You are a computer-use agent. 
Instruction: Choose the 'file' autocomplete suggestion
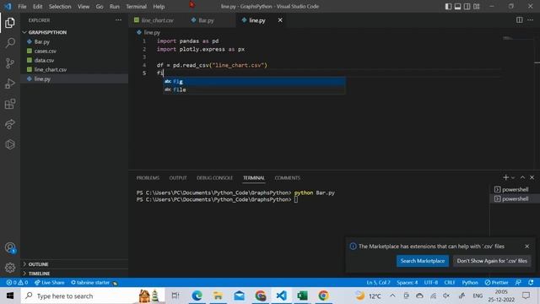tap(254, 90)
